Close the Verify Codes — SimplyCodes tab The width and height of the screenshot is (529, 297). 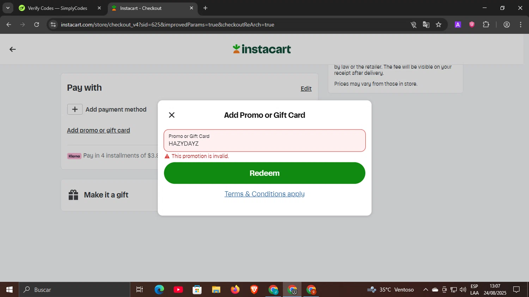click(x=99, y=8)
